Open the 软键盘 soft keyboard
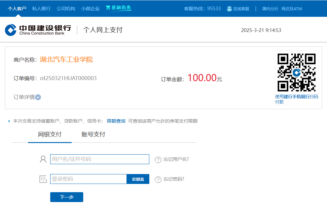 pyautogui.click(x=138, y=179)
